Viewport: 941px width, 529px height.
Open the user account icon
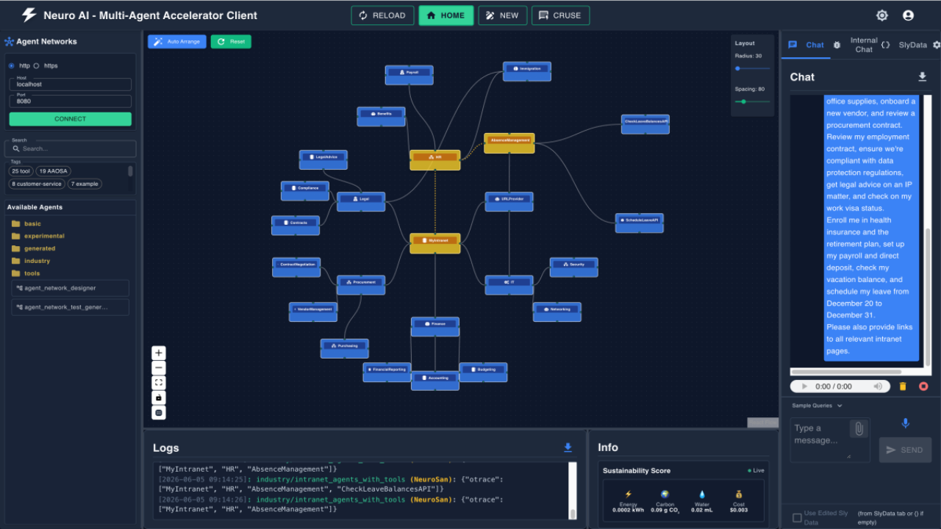point(908,15)
